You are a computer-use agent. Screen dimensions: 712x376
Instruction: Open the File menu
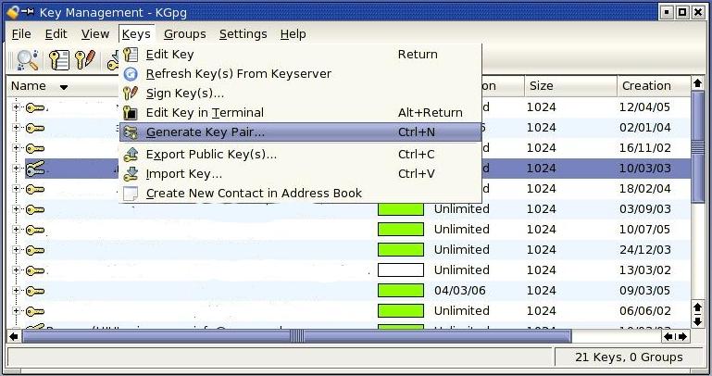(x=21, y=34)
